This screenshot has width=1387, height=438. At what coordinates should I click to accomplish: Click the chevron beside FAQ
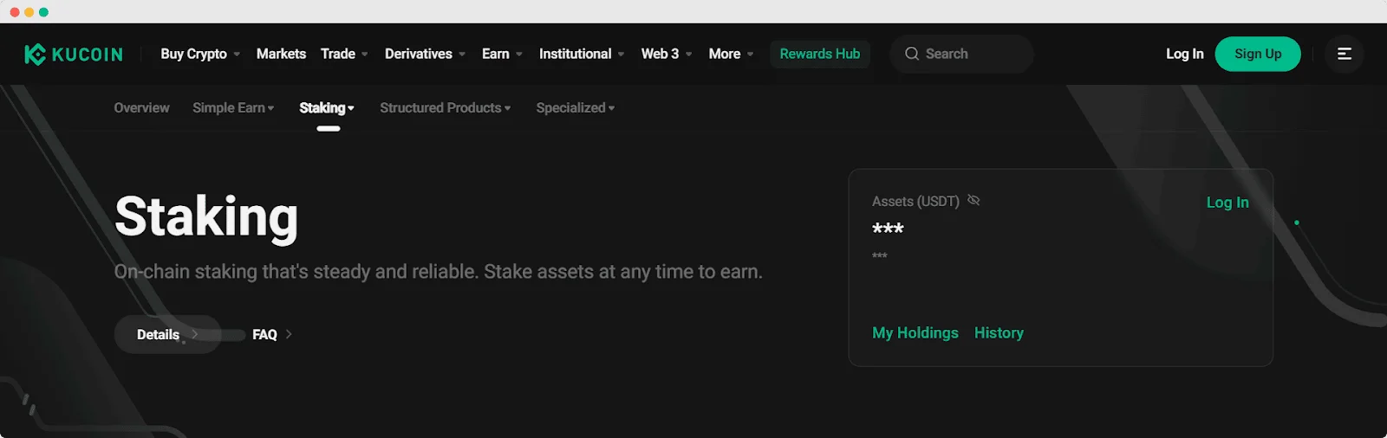tap(289, 334)
